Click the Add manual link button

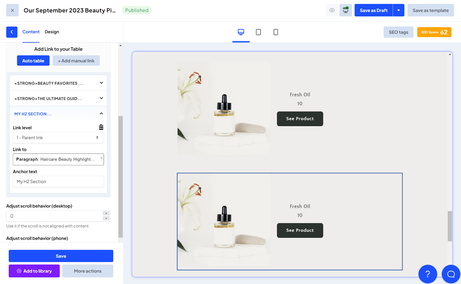[x=76, y=60]
